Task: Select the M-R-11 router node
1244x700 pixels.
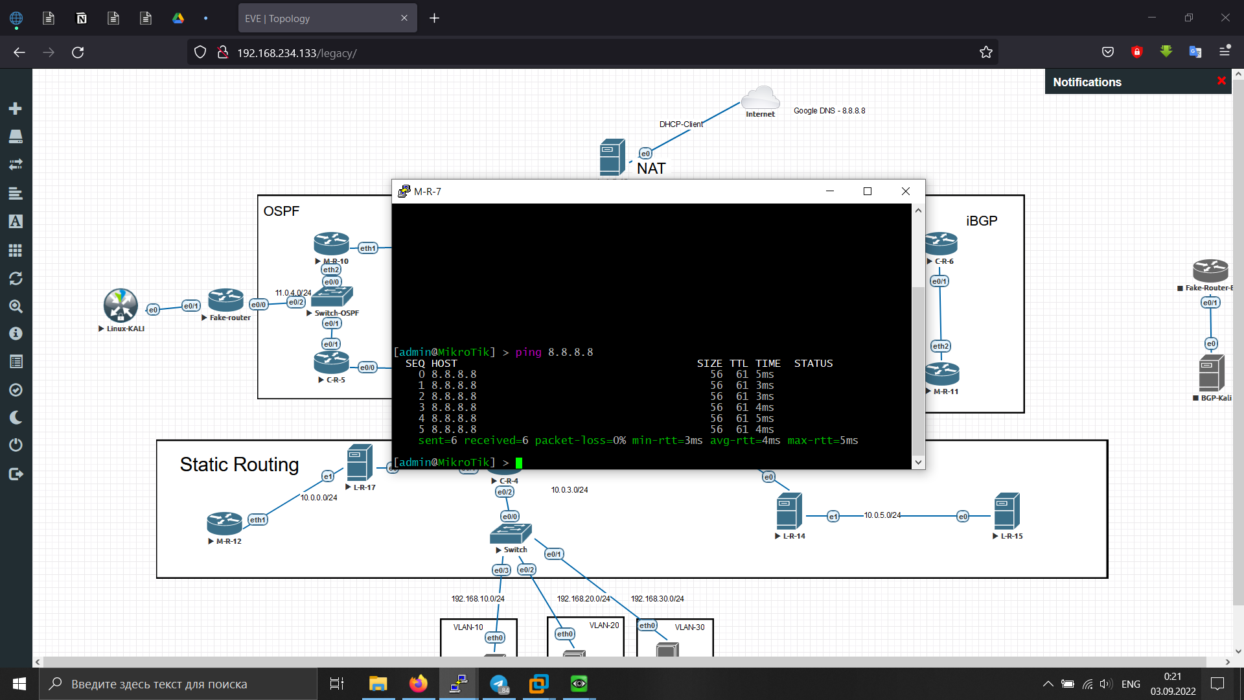Action: click(942, 374)
